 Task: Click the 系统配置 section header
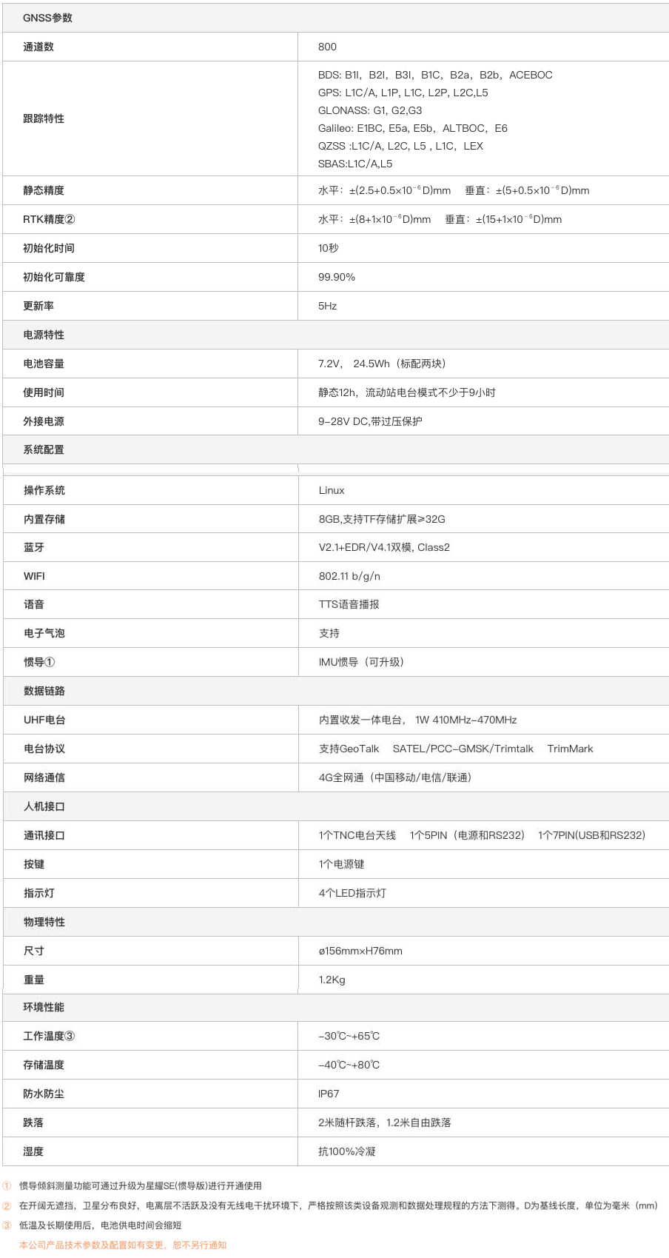44,449
